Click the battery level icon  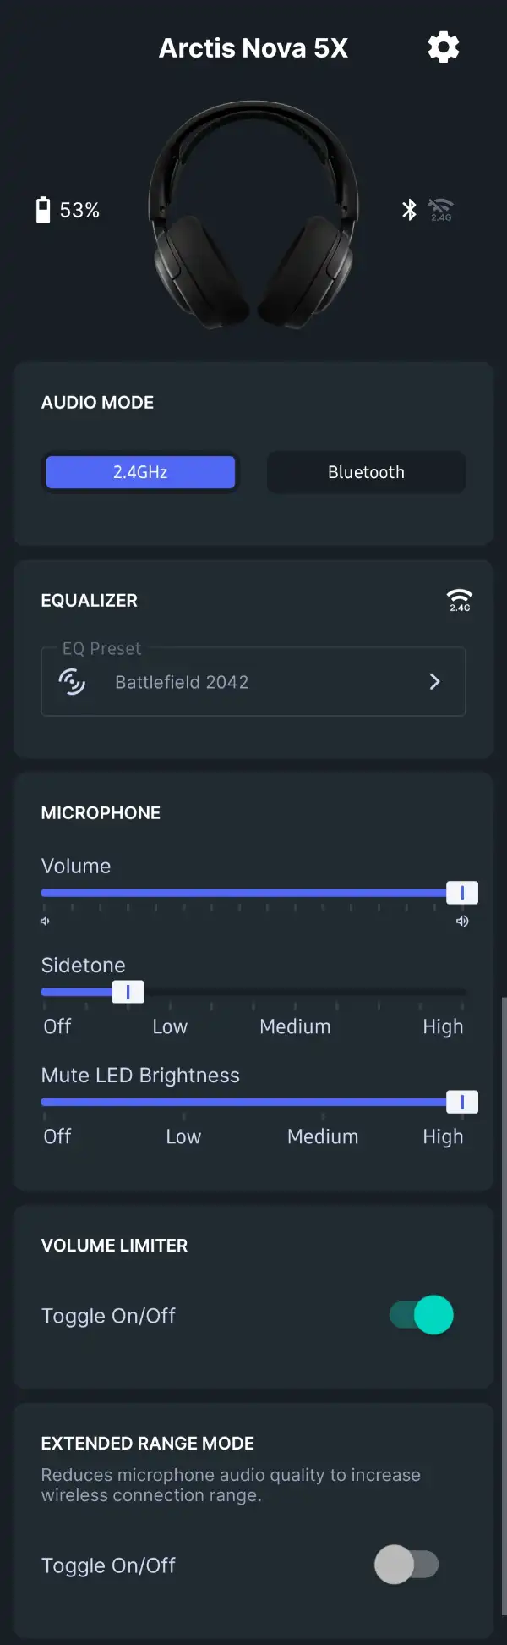click(43, 209)
